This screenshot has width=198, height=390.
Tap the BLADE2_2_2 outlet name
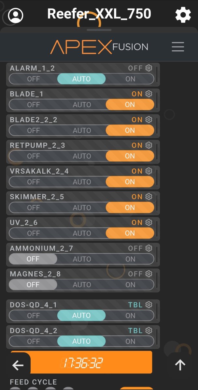pyautogui.click(x=34, y=120)
